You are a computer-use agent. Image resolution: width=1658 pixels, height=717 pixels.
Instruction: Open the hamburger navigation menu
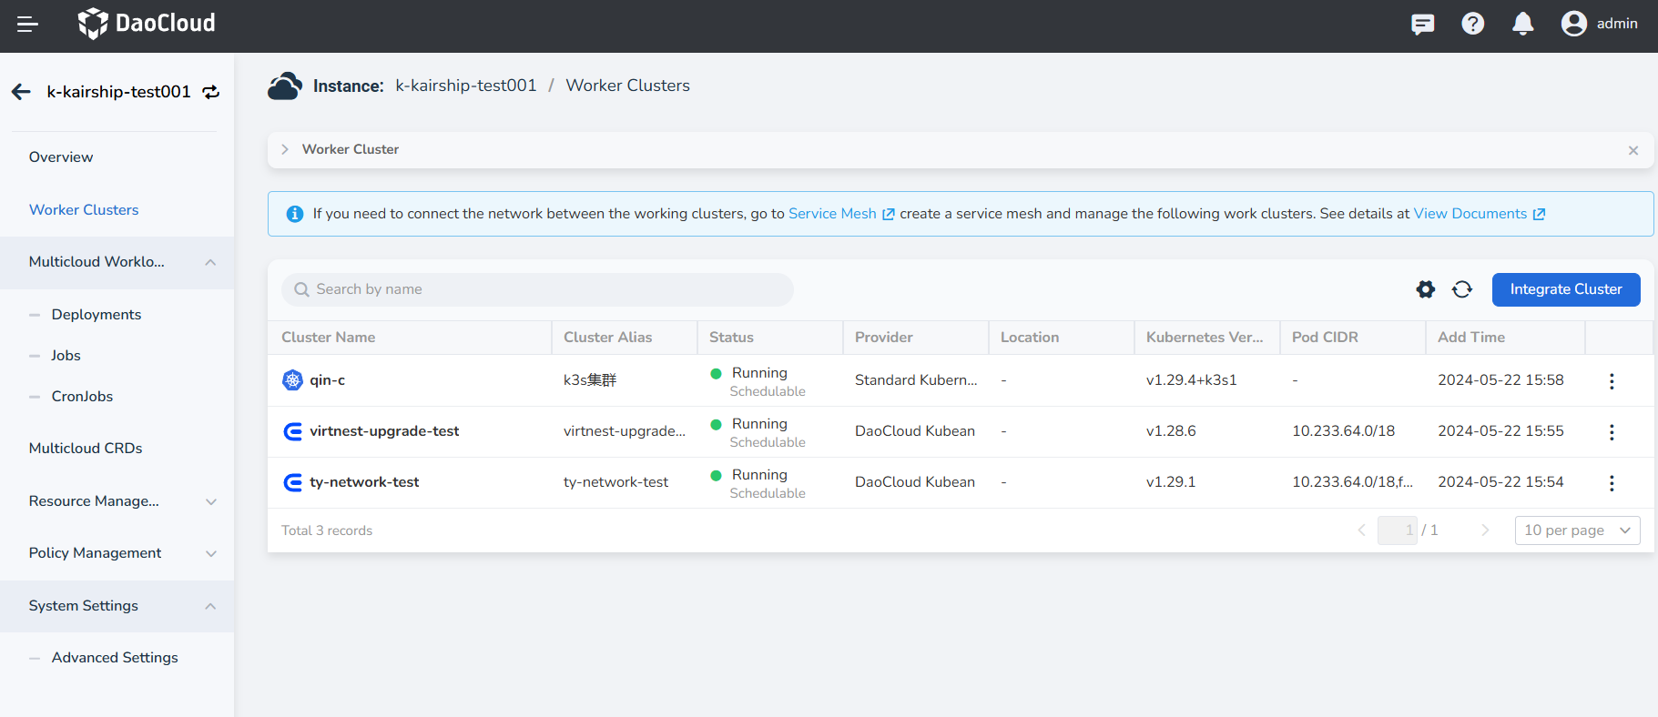27,25
